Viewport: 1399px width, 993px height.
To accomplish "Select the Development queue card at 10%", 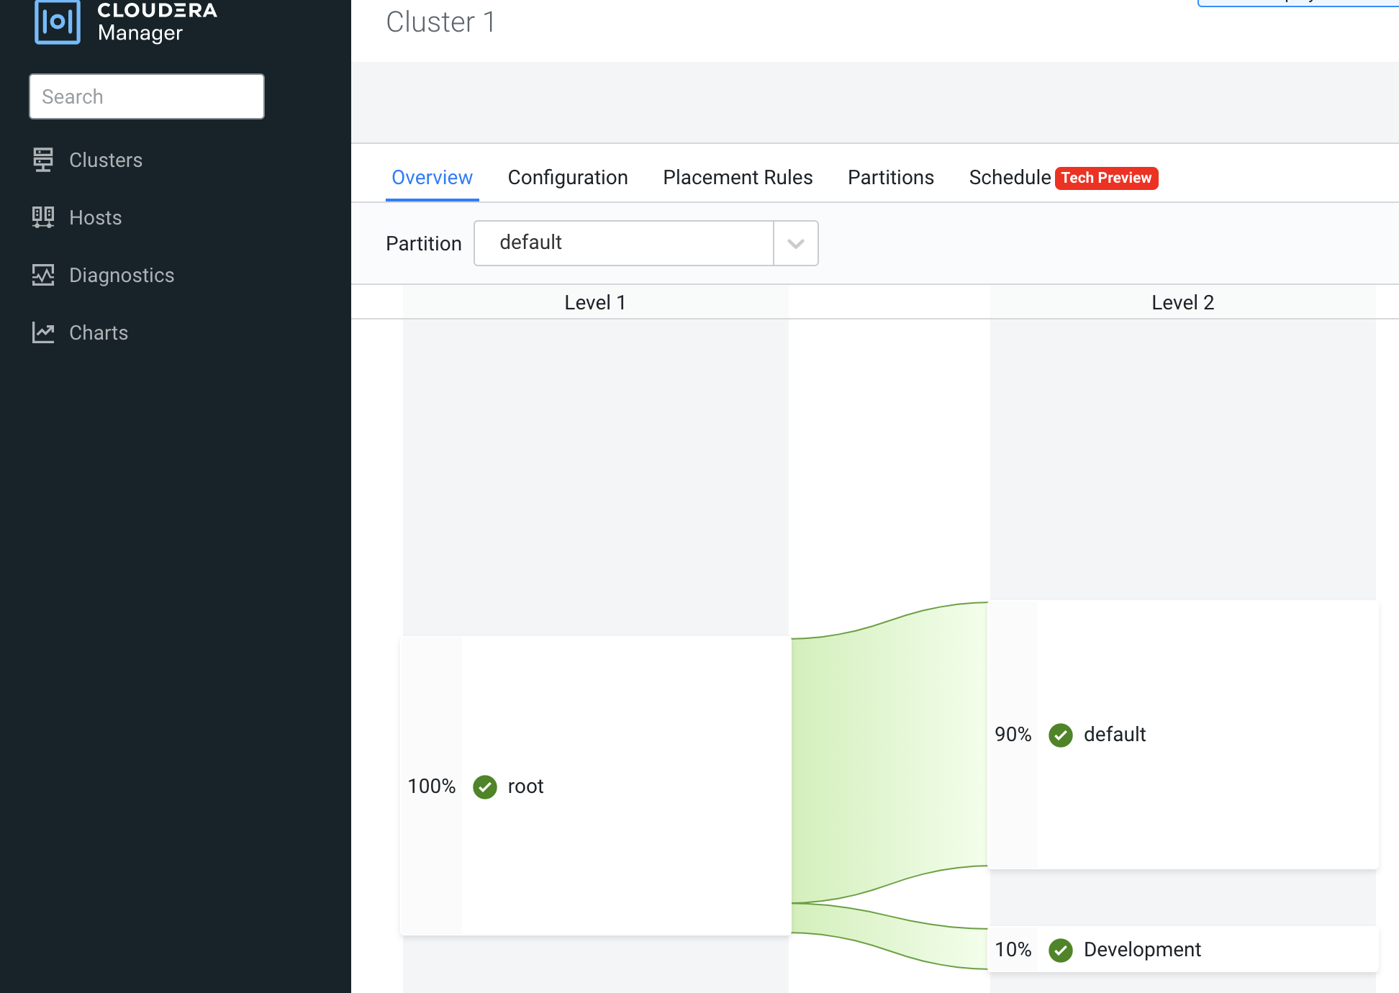I will [1182, 950].
